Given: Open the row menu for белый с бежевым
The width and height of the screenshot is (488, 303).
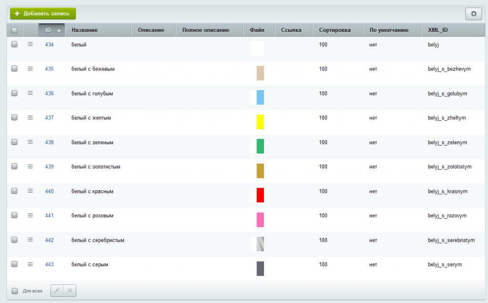Looking at the screenshot, I should (30, 69).
